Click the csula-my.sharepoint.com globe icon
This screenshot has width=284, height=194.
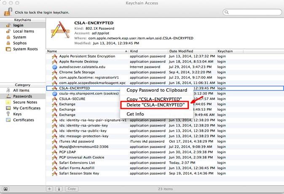[54, 94]
